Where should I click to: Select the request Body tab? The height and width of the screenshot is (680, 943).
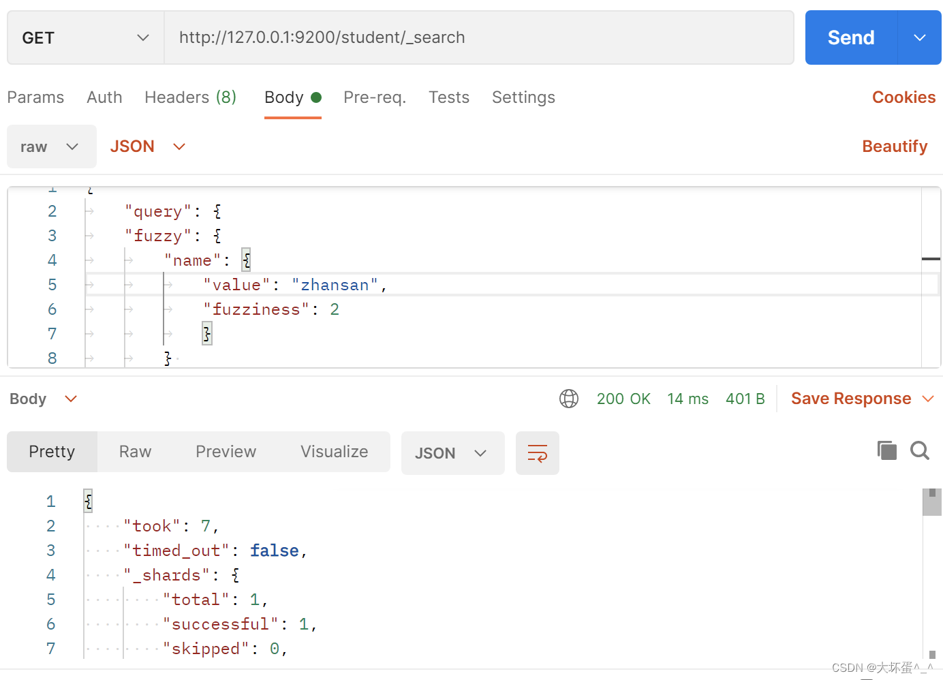click(x=292, y=97)
